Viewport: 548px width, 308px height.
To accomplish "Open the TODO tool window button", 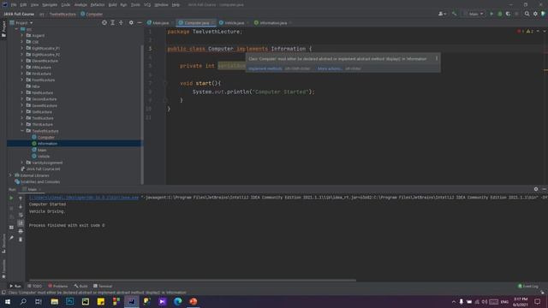I will [34, 286].
